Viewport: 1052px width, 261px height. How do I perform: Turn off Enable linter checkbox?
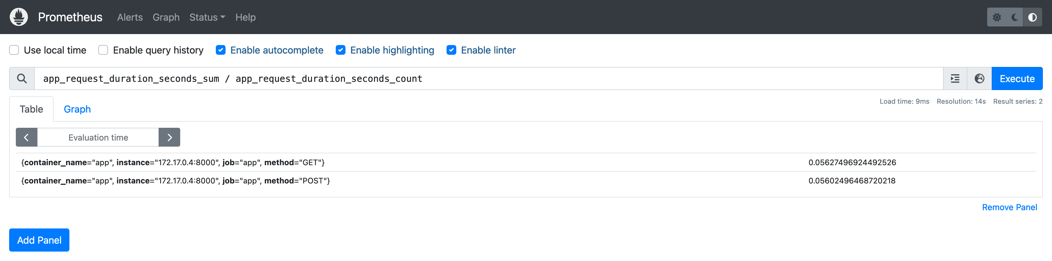(451, 50)
